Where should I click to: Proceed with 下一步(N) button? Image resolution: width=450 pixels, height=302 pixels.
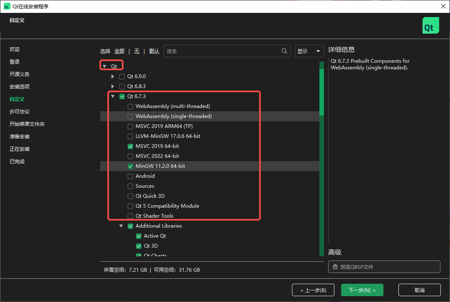362,290
